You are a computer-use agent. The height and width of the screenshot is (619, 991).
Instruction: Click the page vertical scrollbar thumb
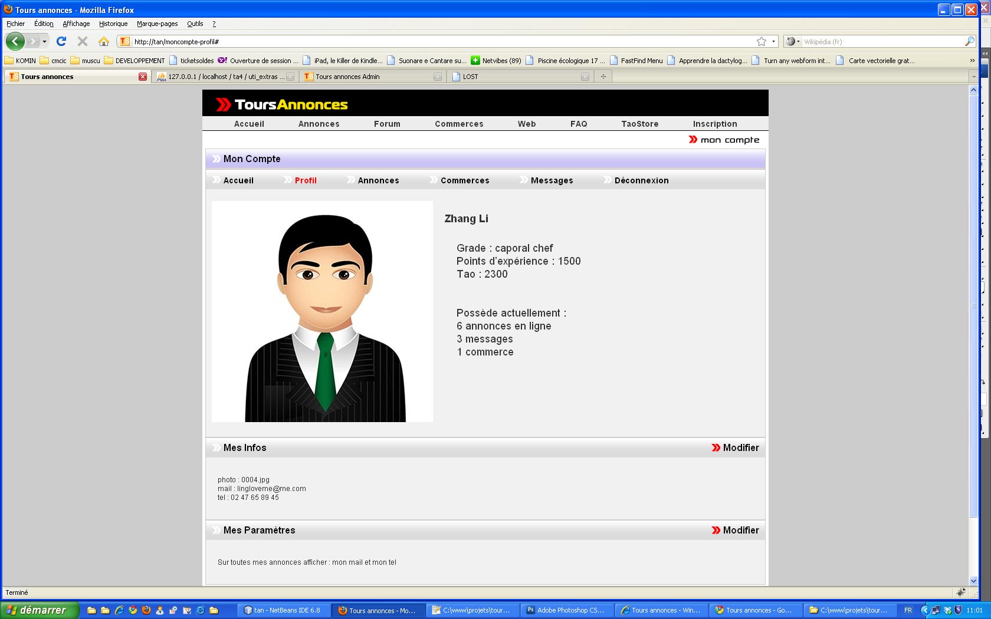(x=973, y=305)
